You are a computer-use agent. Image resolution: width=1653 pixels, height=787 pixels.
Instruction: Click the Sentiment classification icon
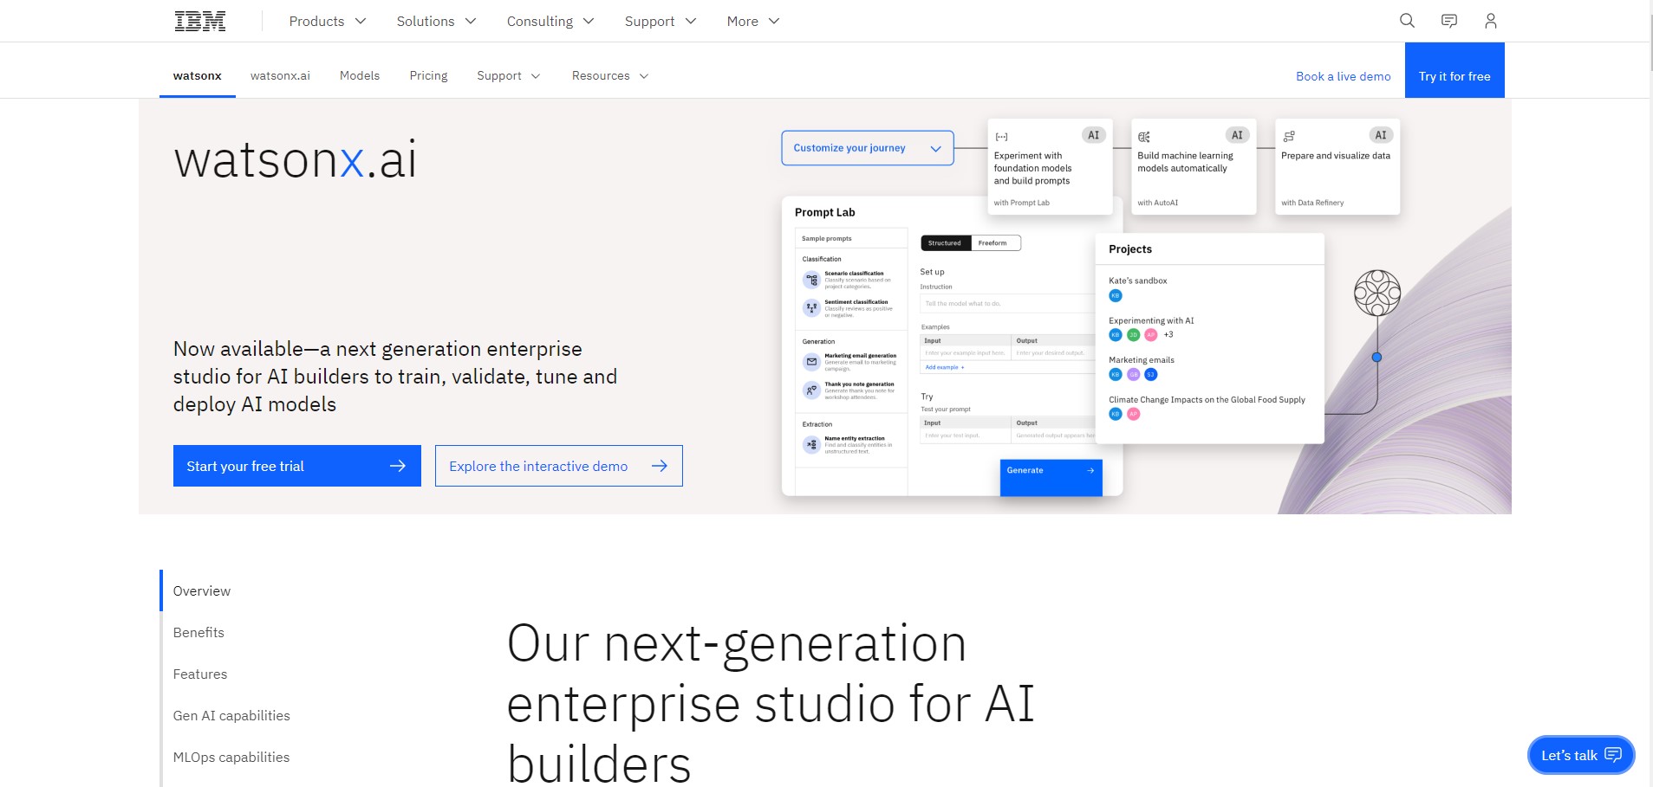click(x=811, y=307)
